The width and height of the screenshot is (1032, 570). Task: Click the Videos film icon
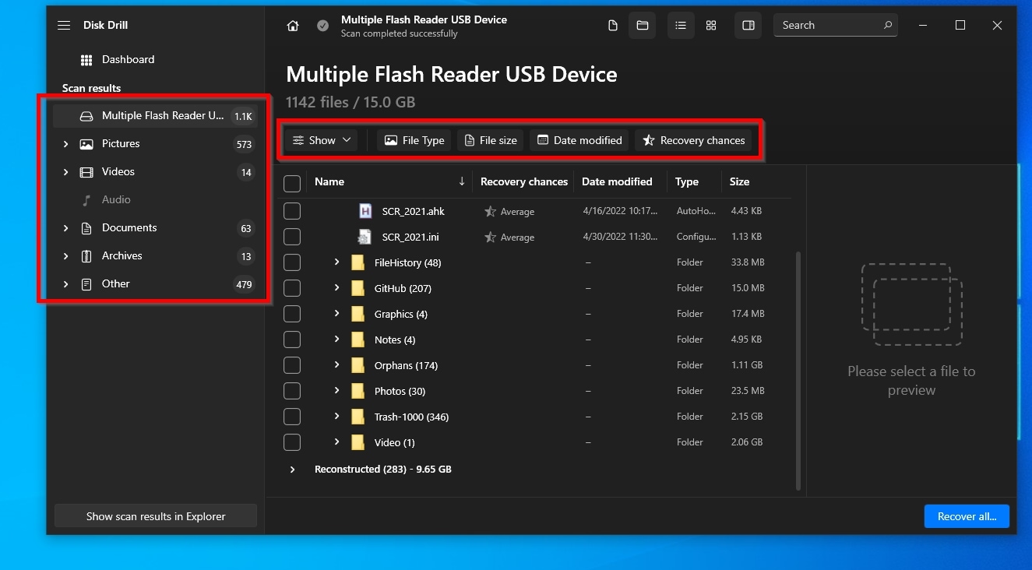pos(86,172)
